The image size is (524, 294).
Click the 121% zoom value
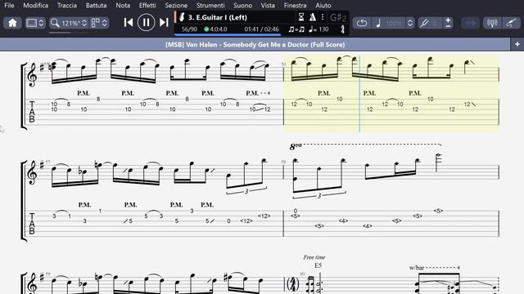pos(70,23)
